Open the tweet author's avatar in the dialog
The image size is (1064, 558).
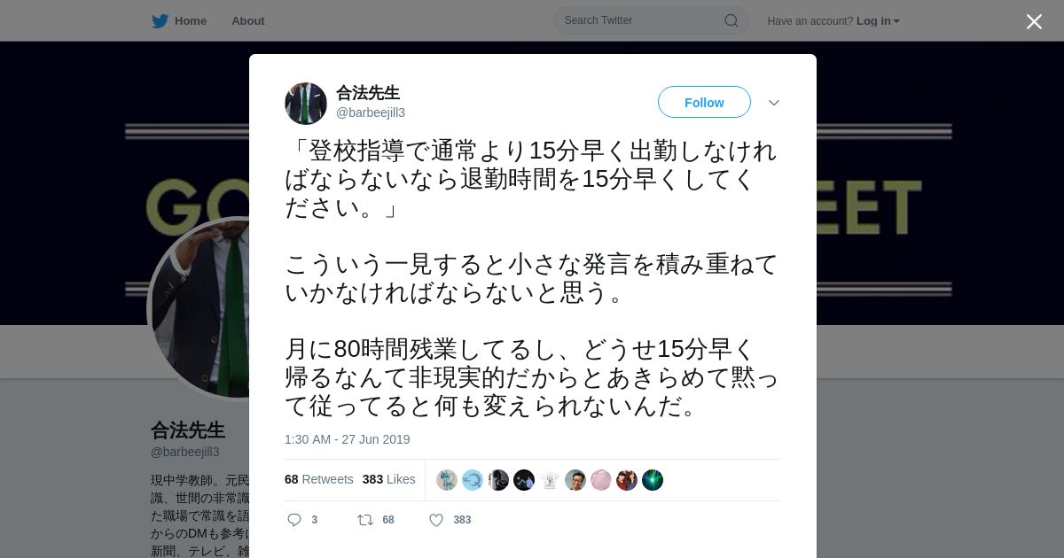(306, 104)
